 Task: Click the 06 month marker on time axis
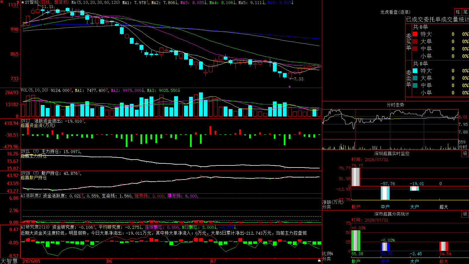coord(110,261)
